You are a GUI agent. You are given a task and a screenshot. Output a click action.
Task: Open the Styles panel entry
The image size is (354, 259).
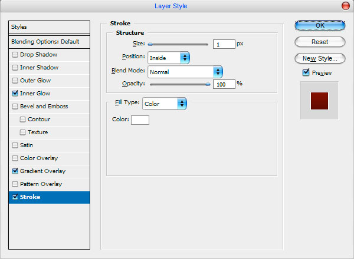click(49, 27)
